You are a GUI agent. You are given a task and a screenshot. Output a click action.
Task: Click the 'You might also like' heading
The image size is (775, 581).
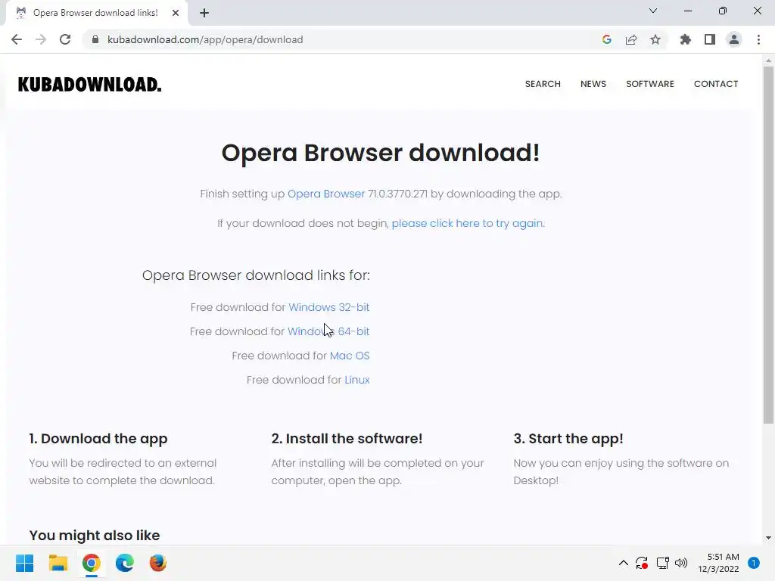tap(95, 536)
